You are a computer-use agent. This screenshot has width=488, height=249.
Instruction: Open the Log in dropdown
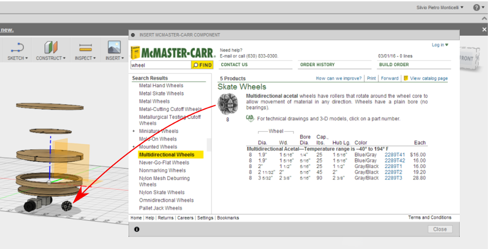[x=440, y=45]
